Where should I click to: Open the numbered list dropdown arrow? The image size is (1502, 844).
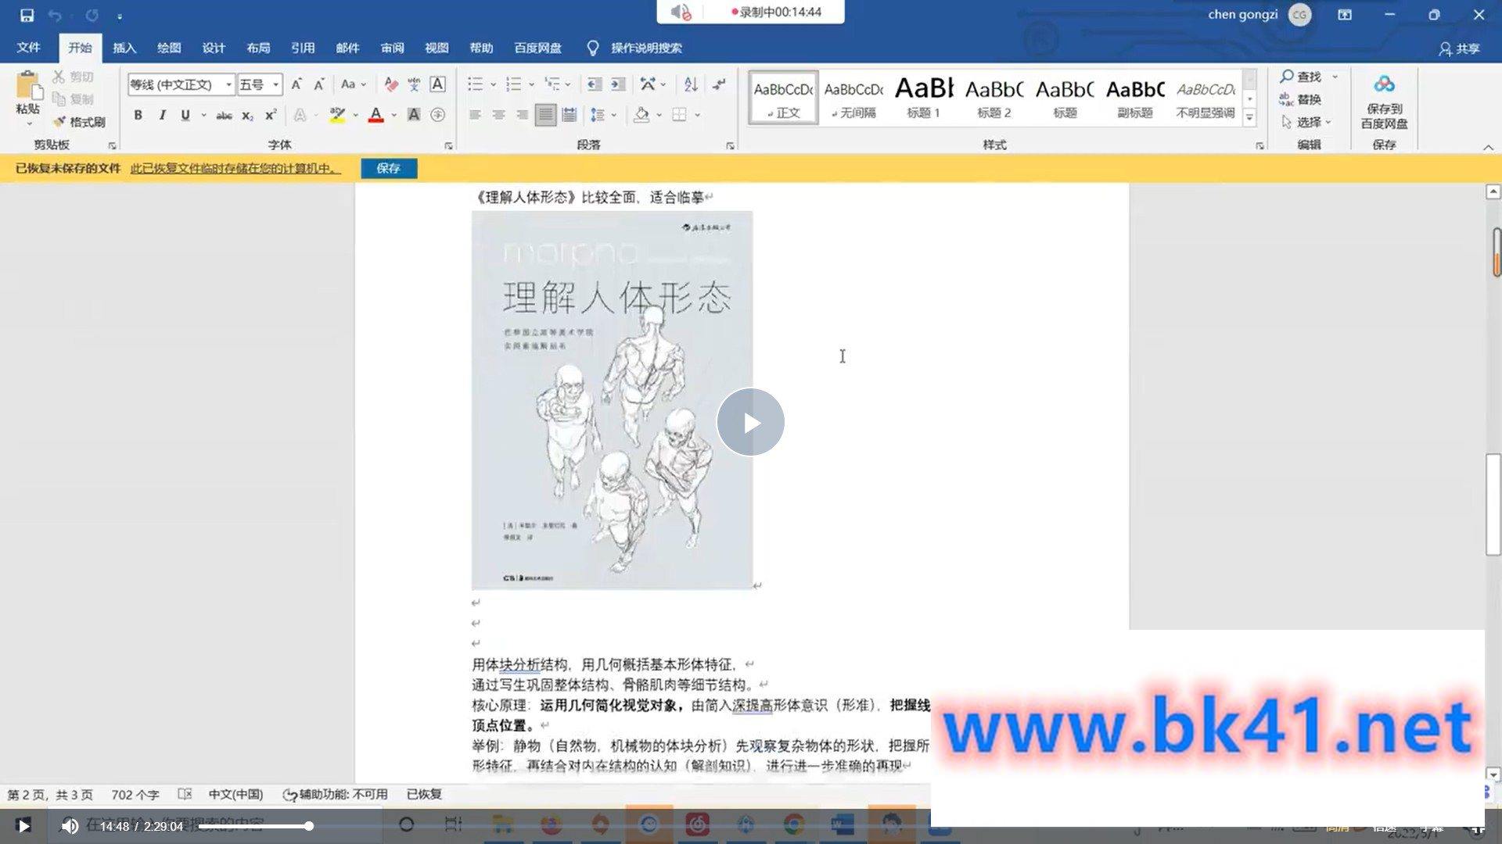[x=531, y=84]
